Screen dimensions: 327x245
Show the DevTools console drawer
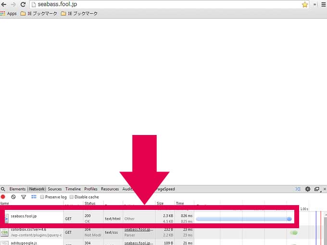pyautogui.click(x=298, y=189)
